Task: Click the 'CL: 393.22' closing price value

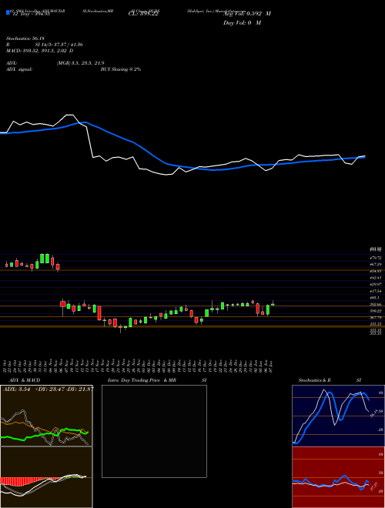Action: tap(143, 14)
